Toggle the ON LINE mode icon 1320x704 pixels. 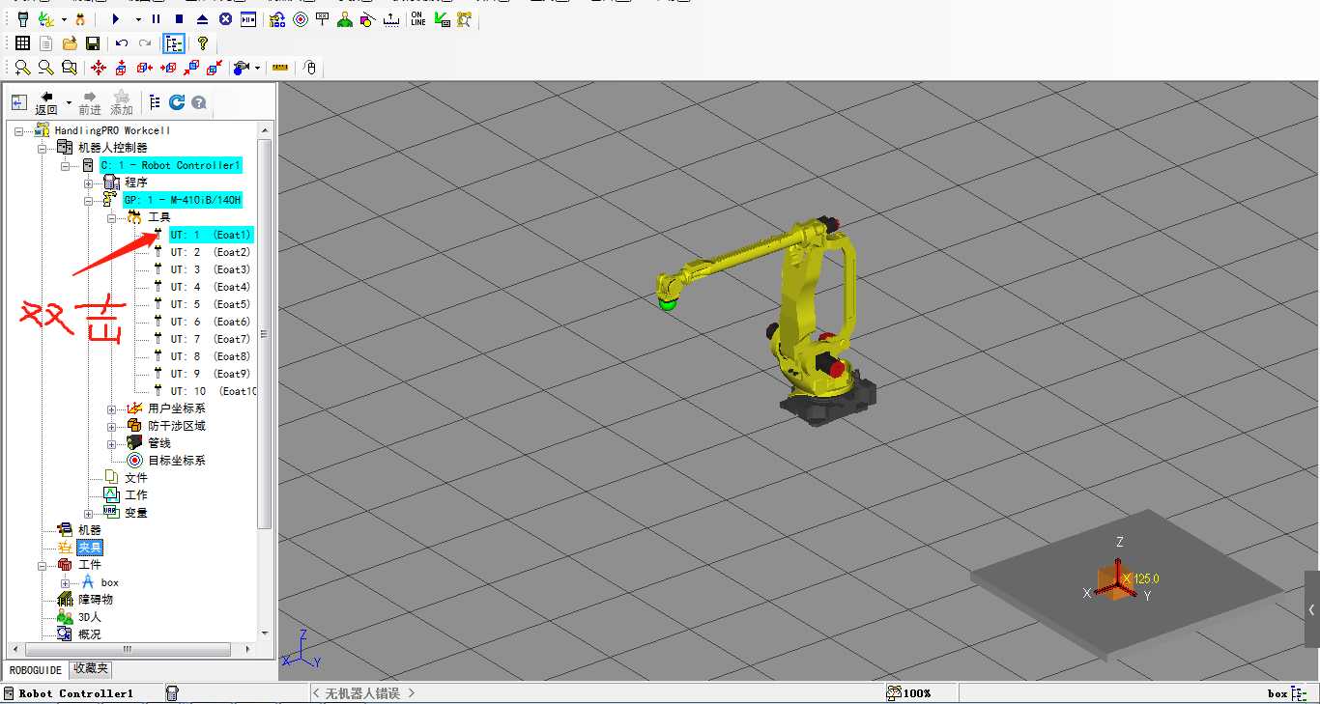tap(418, 18)
